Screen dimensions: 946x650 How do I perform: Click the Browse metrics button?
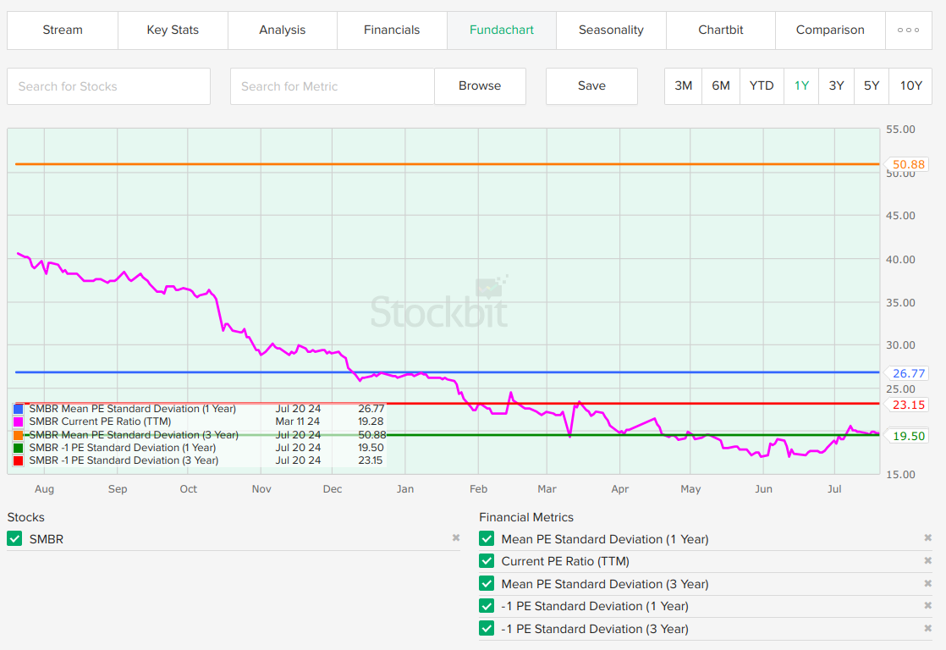point(480,85)
